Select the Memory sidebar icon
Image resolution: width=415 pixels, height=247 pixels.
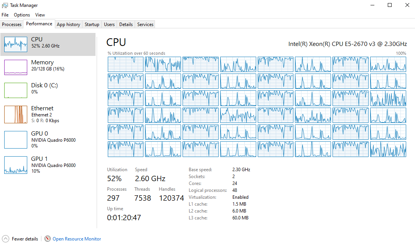(x=15, y=67)
